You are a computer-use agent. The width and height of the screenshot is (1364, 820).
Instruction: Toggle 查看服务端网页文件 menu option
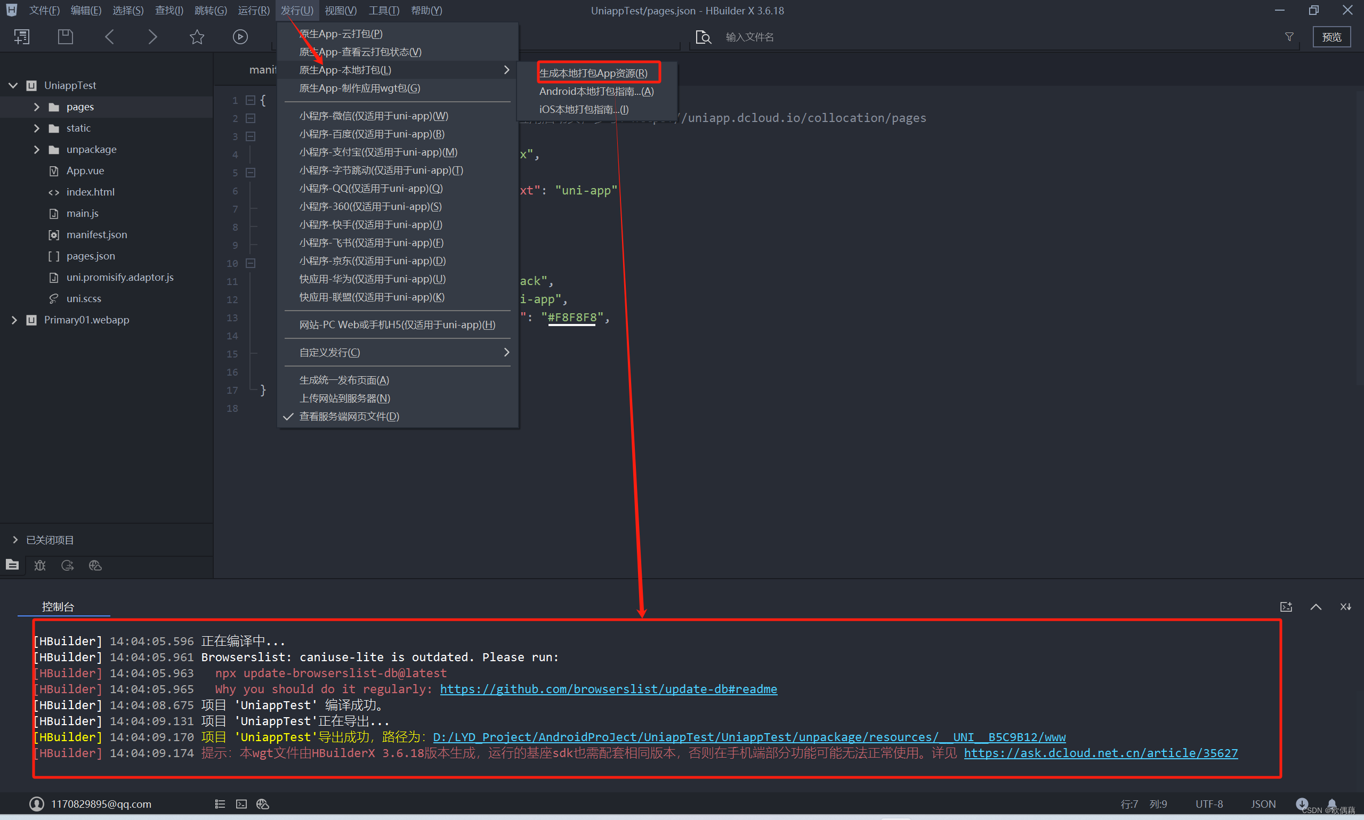[348, 416]
